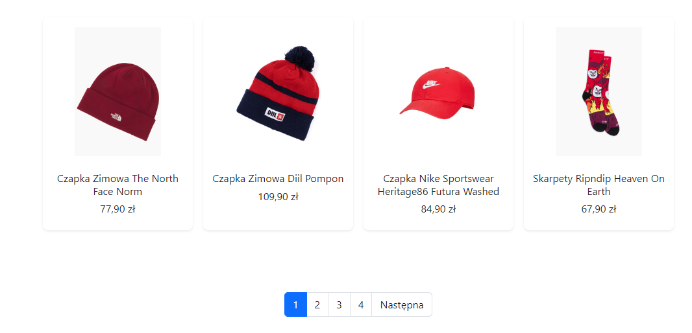Screen dimensions: 692x333
Task: Open the North Face Norm beanie image
Action: (117, 91)
